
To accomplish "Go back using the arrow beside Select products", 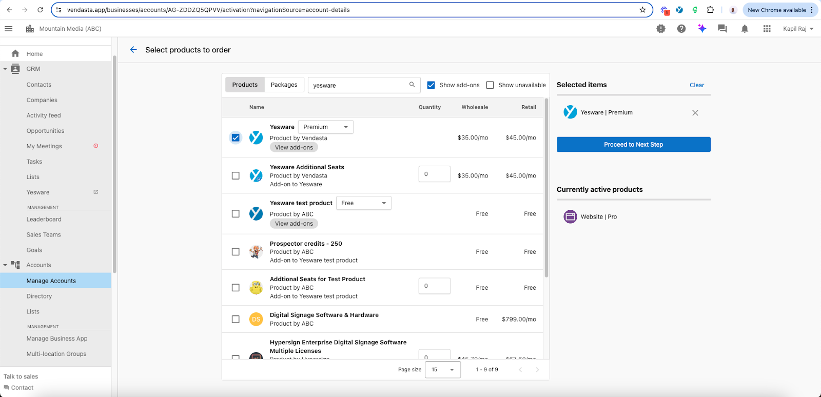I will click(133, 50).
